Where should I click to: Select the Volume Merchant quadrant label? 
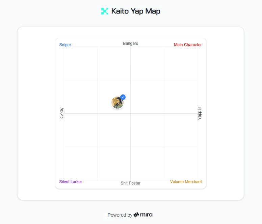tap(186, 182)
